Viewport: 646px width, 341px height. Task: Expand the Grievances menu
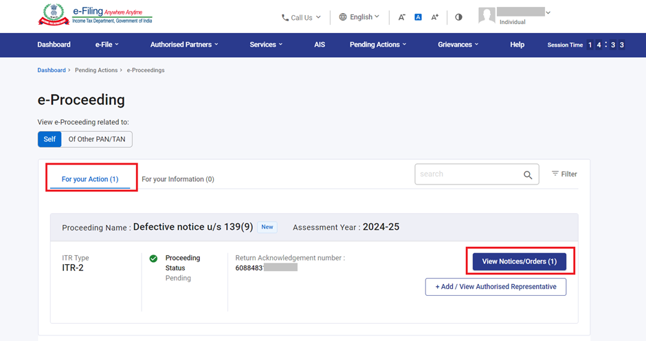[458, 45]
